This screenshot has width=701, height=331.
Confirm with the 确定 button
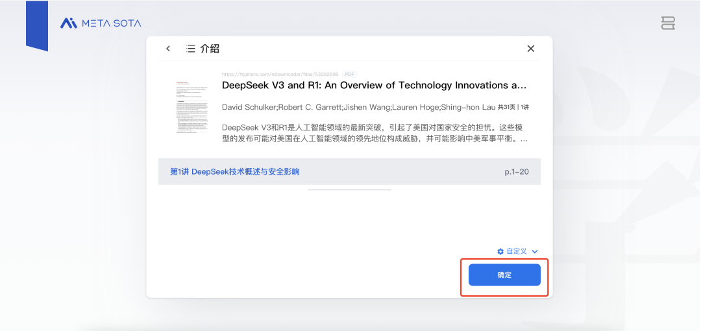[x=504, y=275]
